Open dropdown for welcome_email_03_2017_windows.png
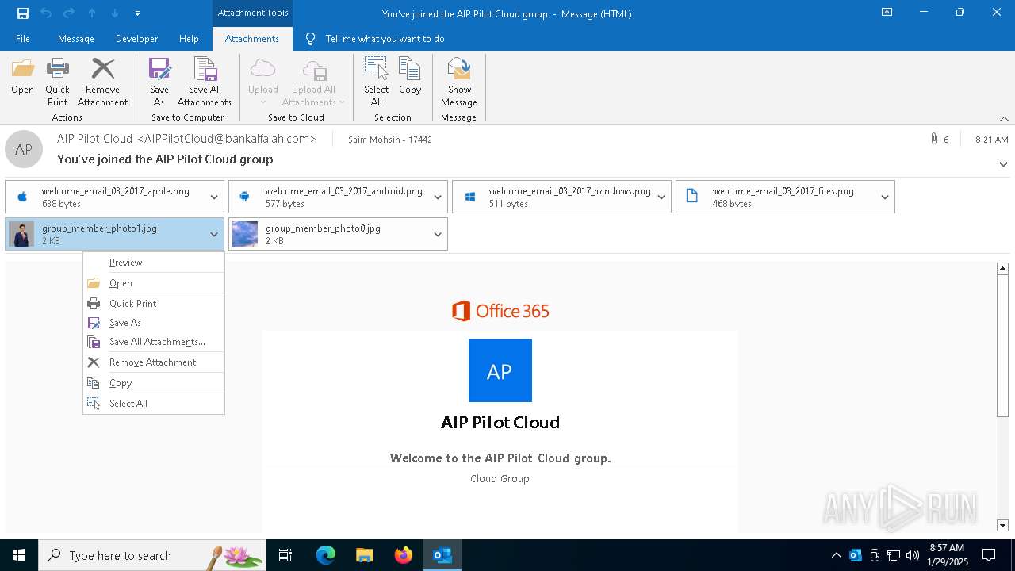The width and height of the screenshot is (1015, 571). coord(661,197)
